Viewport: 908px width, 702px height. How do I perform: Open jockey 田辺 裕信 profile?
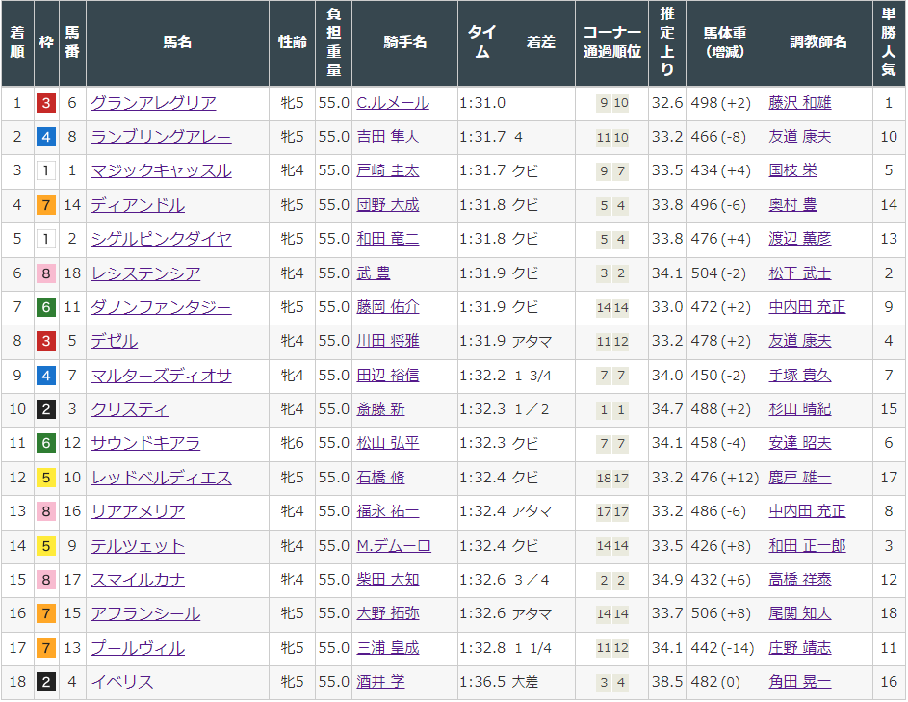coord(387,376)
